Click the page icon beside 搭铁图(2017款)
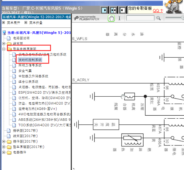184x170 pixels. point(9,130)
